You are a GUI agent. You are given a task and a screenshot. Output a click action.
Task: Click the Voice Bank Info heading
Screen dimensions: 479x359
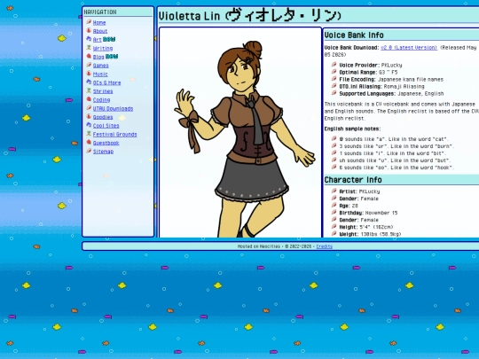click(x=354, y=35)
